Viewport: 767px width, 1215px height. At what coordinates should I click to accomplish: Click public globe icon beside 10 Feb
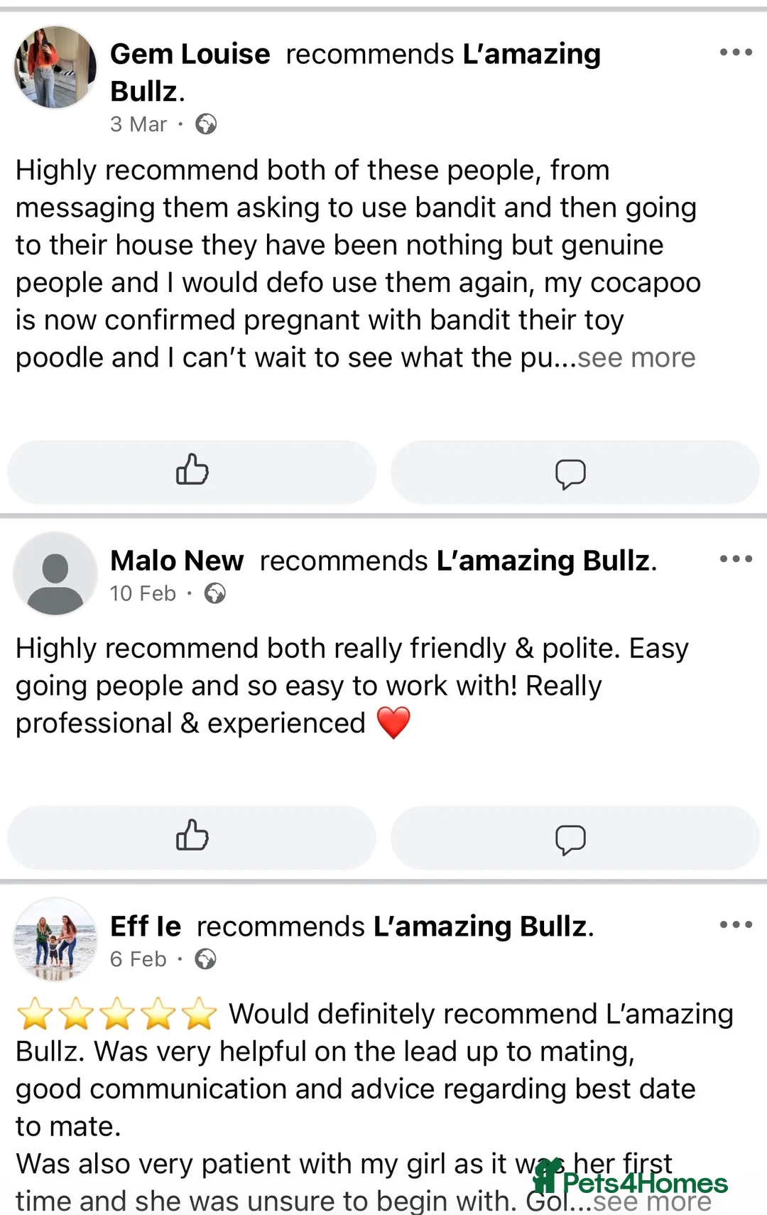tap(214, 593)
